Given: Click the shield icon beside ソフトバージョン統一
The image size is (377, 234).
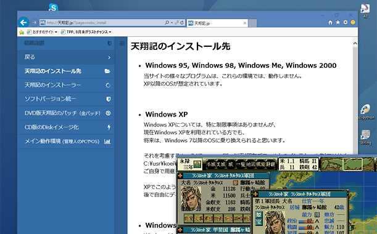Looking at the screenshot, I should (109, 99).
